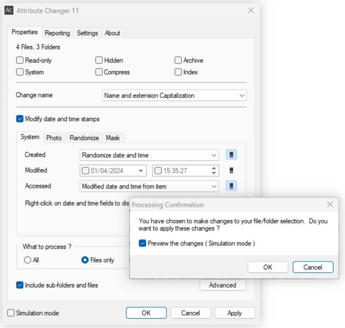Viewport: 345px width, 328px height.
Task: Click the 'What to process ?' group label
Action: pos(47,247)
